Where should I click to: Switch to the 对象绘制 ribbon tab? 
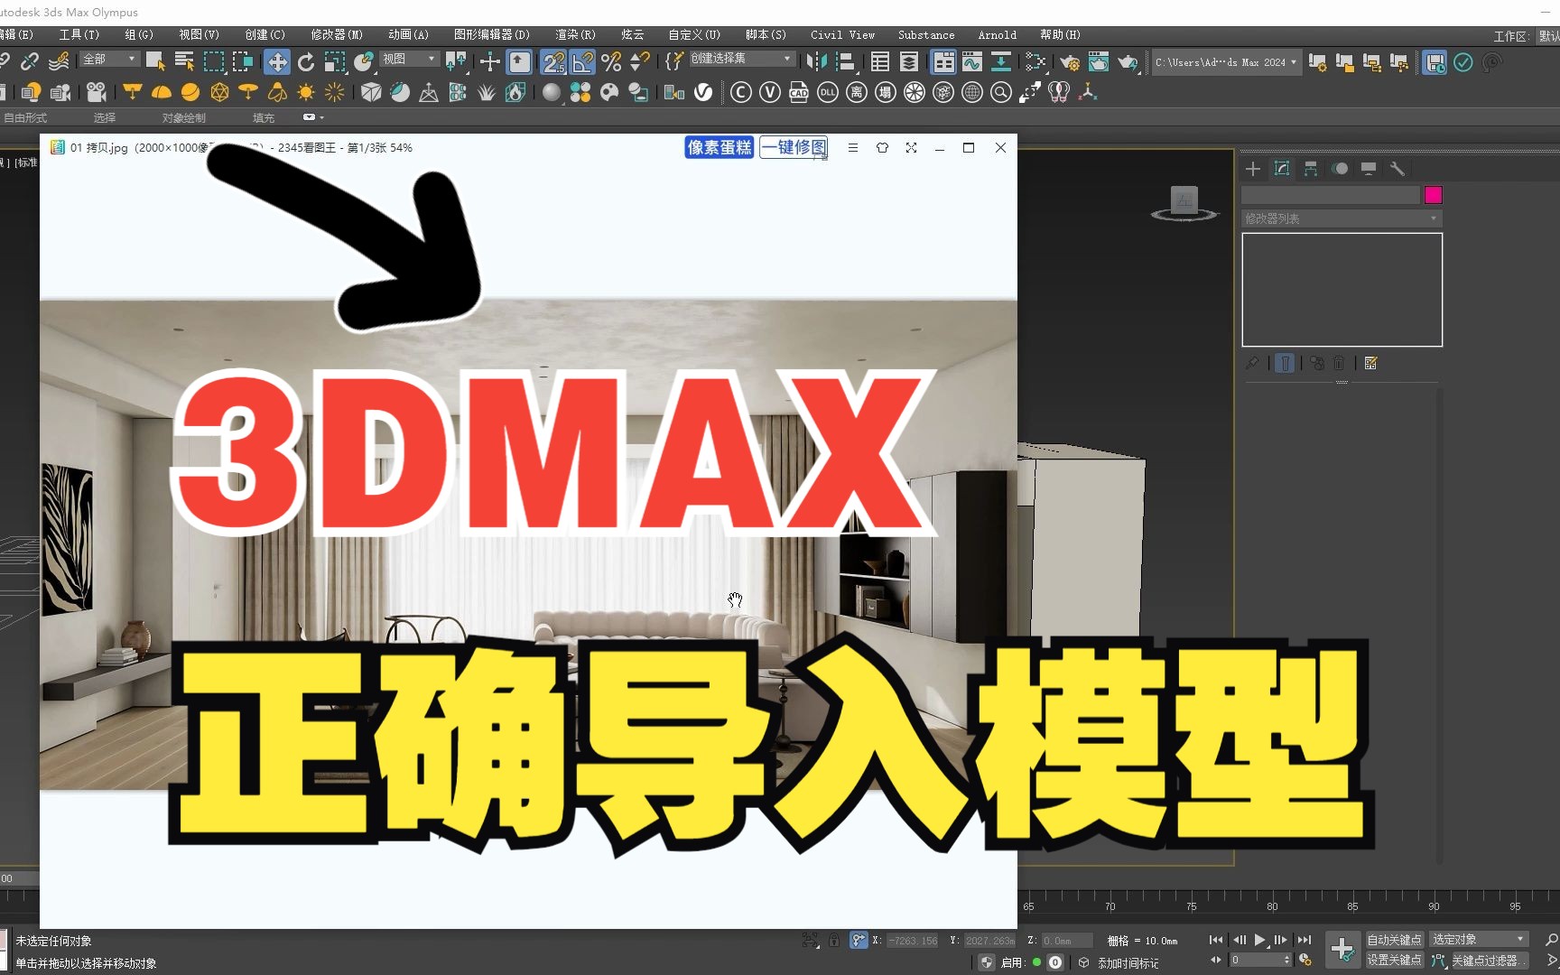pyautogui.click(x=184, y=117)
